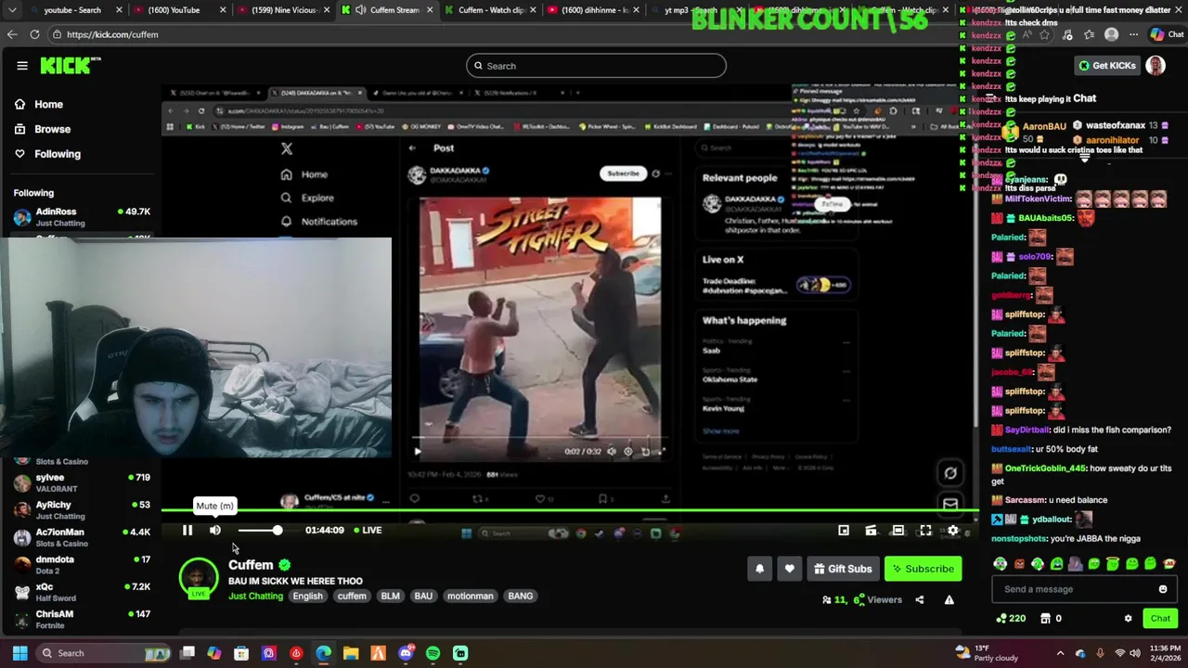This screenshot has width=1188, height=668.
Task: Open File Explorer from taskbar
Action: click(x=351, y=653)
